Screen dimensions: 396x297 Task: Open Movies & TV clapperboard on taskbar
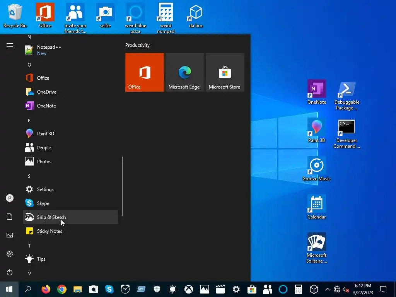pos(220,289)
